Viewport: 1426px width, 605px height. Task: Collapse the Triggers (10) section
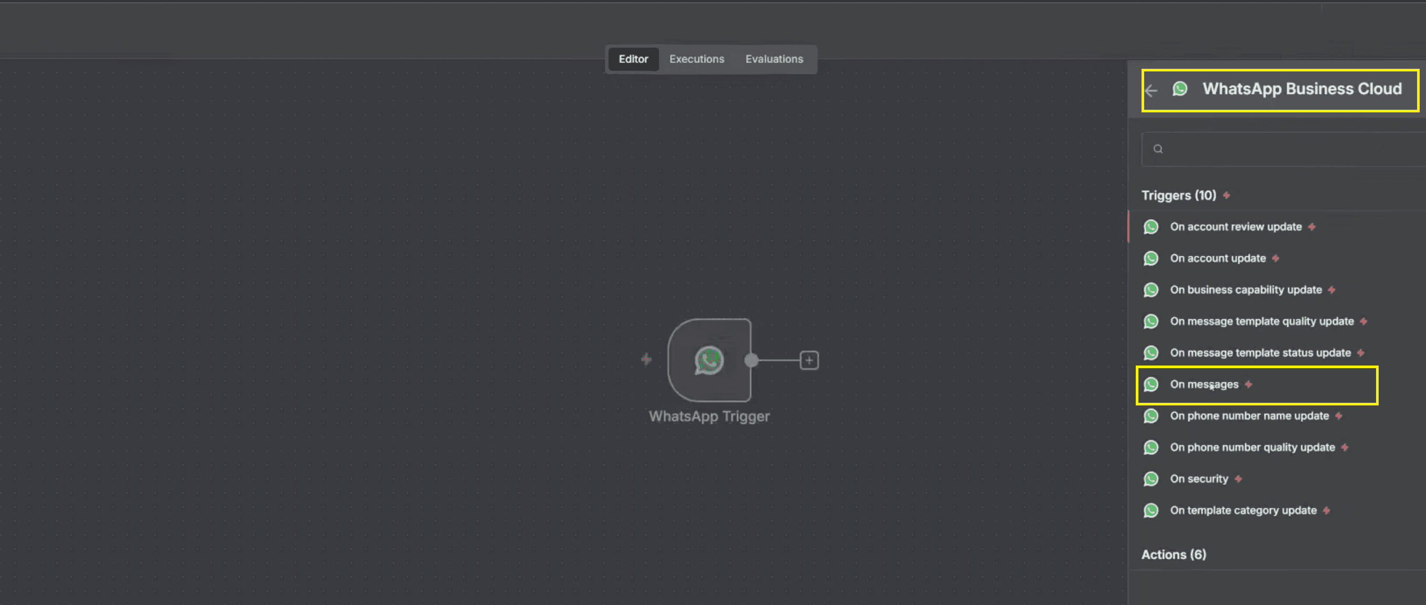(1178, 196)
